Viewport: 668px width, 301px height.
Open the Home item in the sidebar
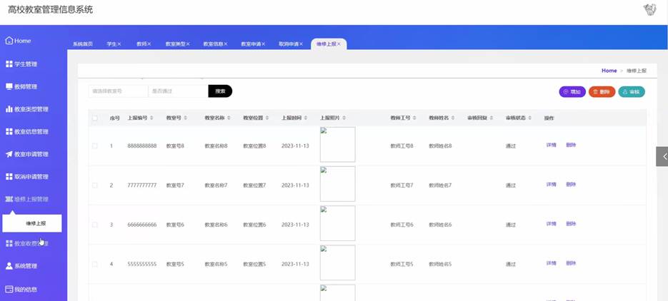pos(18,41)
